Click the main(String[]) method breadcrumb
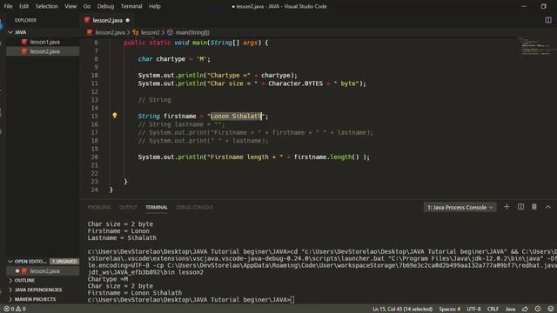The image size is (557, 313). click(x=192, y=33)
